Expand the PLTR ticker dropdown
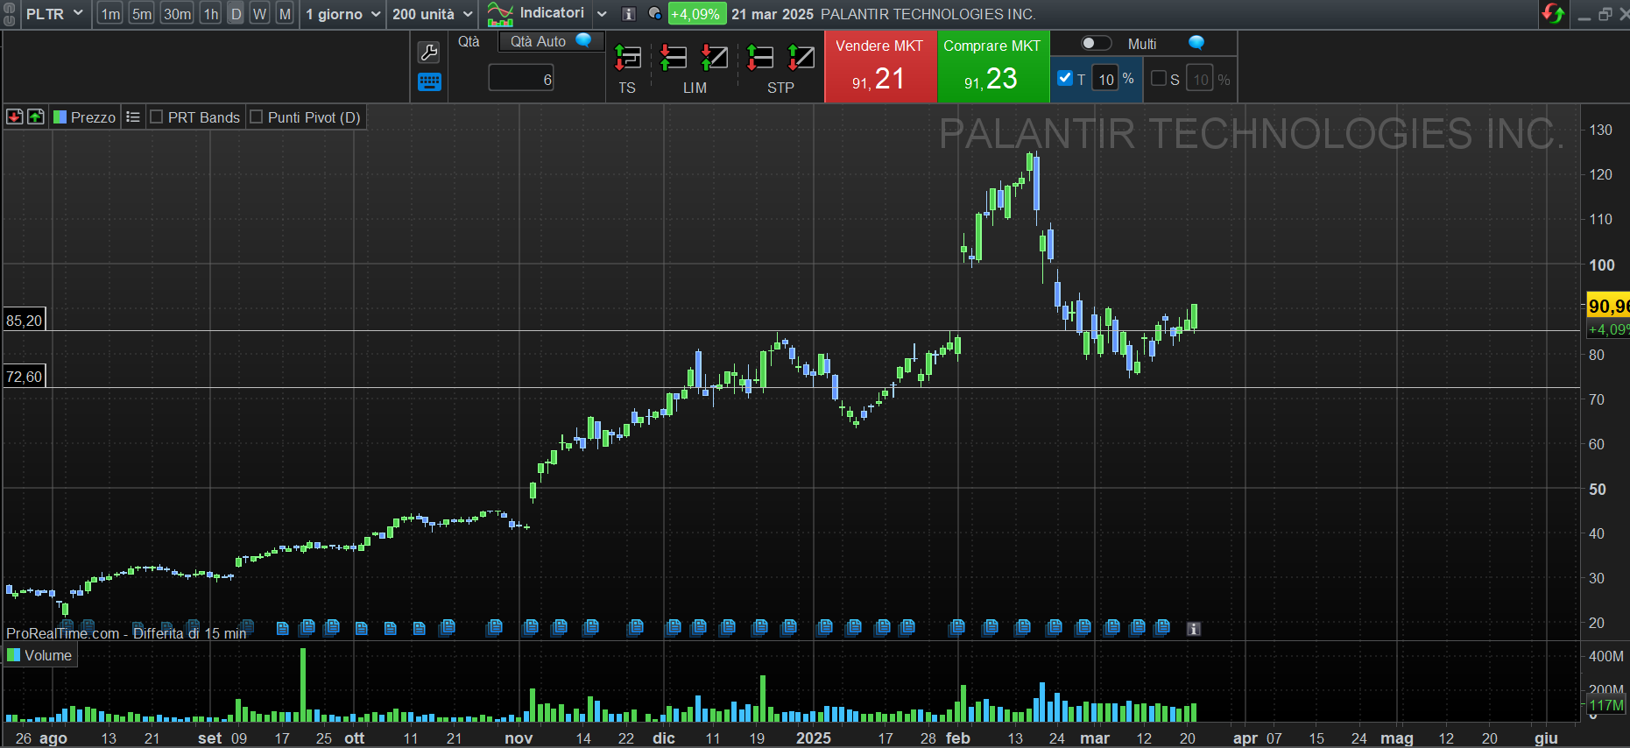 pyautogui.click(x=78, y=14)
